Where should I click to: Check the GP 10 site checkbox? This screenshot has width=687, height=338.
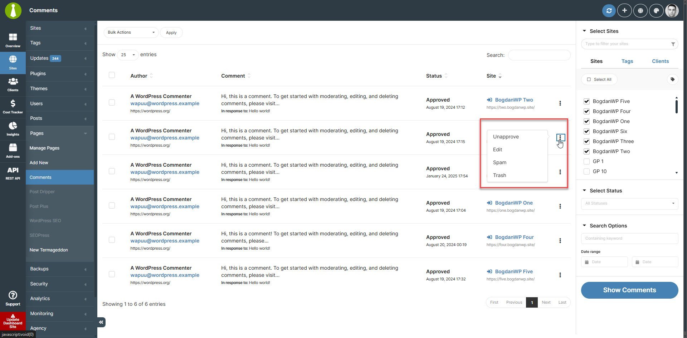pyautogui.click(x=586, y=171)
